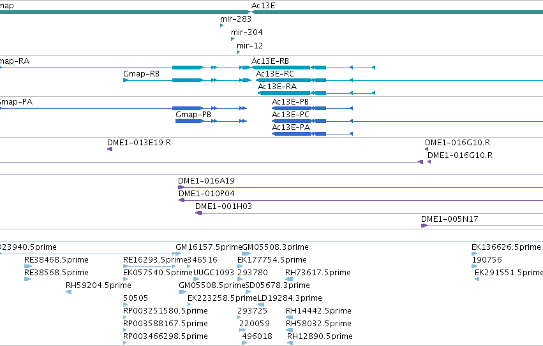Select the Ac13E-PB protein label

pos(290,102)
